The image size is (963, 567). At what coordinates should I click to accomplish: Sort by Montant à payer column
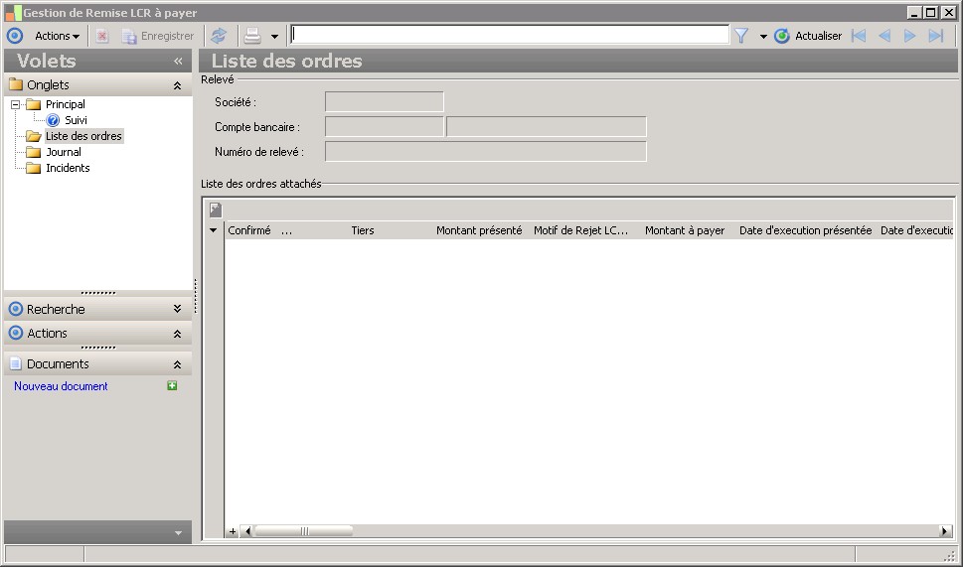click(x=685, y=230)
